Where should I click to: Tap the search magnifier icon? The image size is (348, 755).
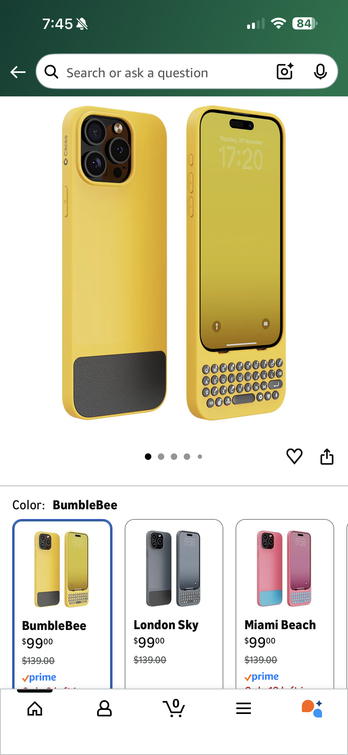52,72
